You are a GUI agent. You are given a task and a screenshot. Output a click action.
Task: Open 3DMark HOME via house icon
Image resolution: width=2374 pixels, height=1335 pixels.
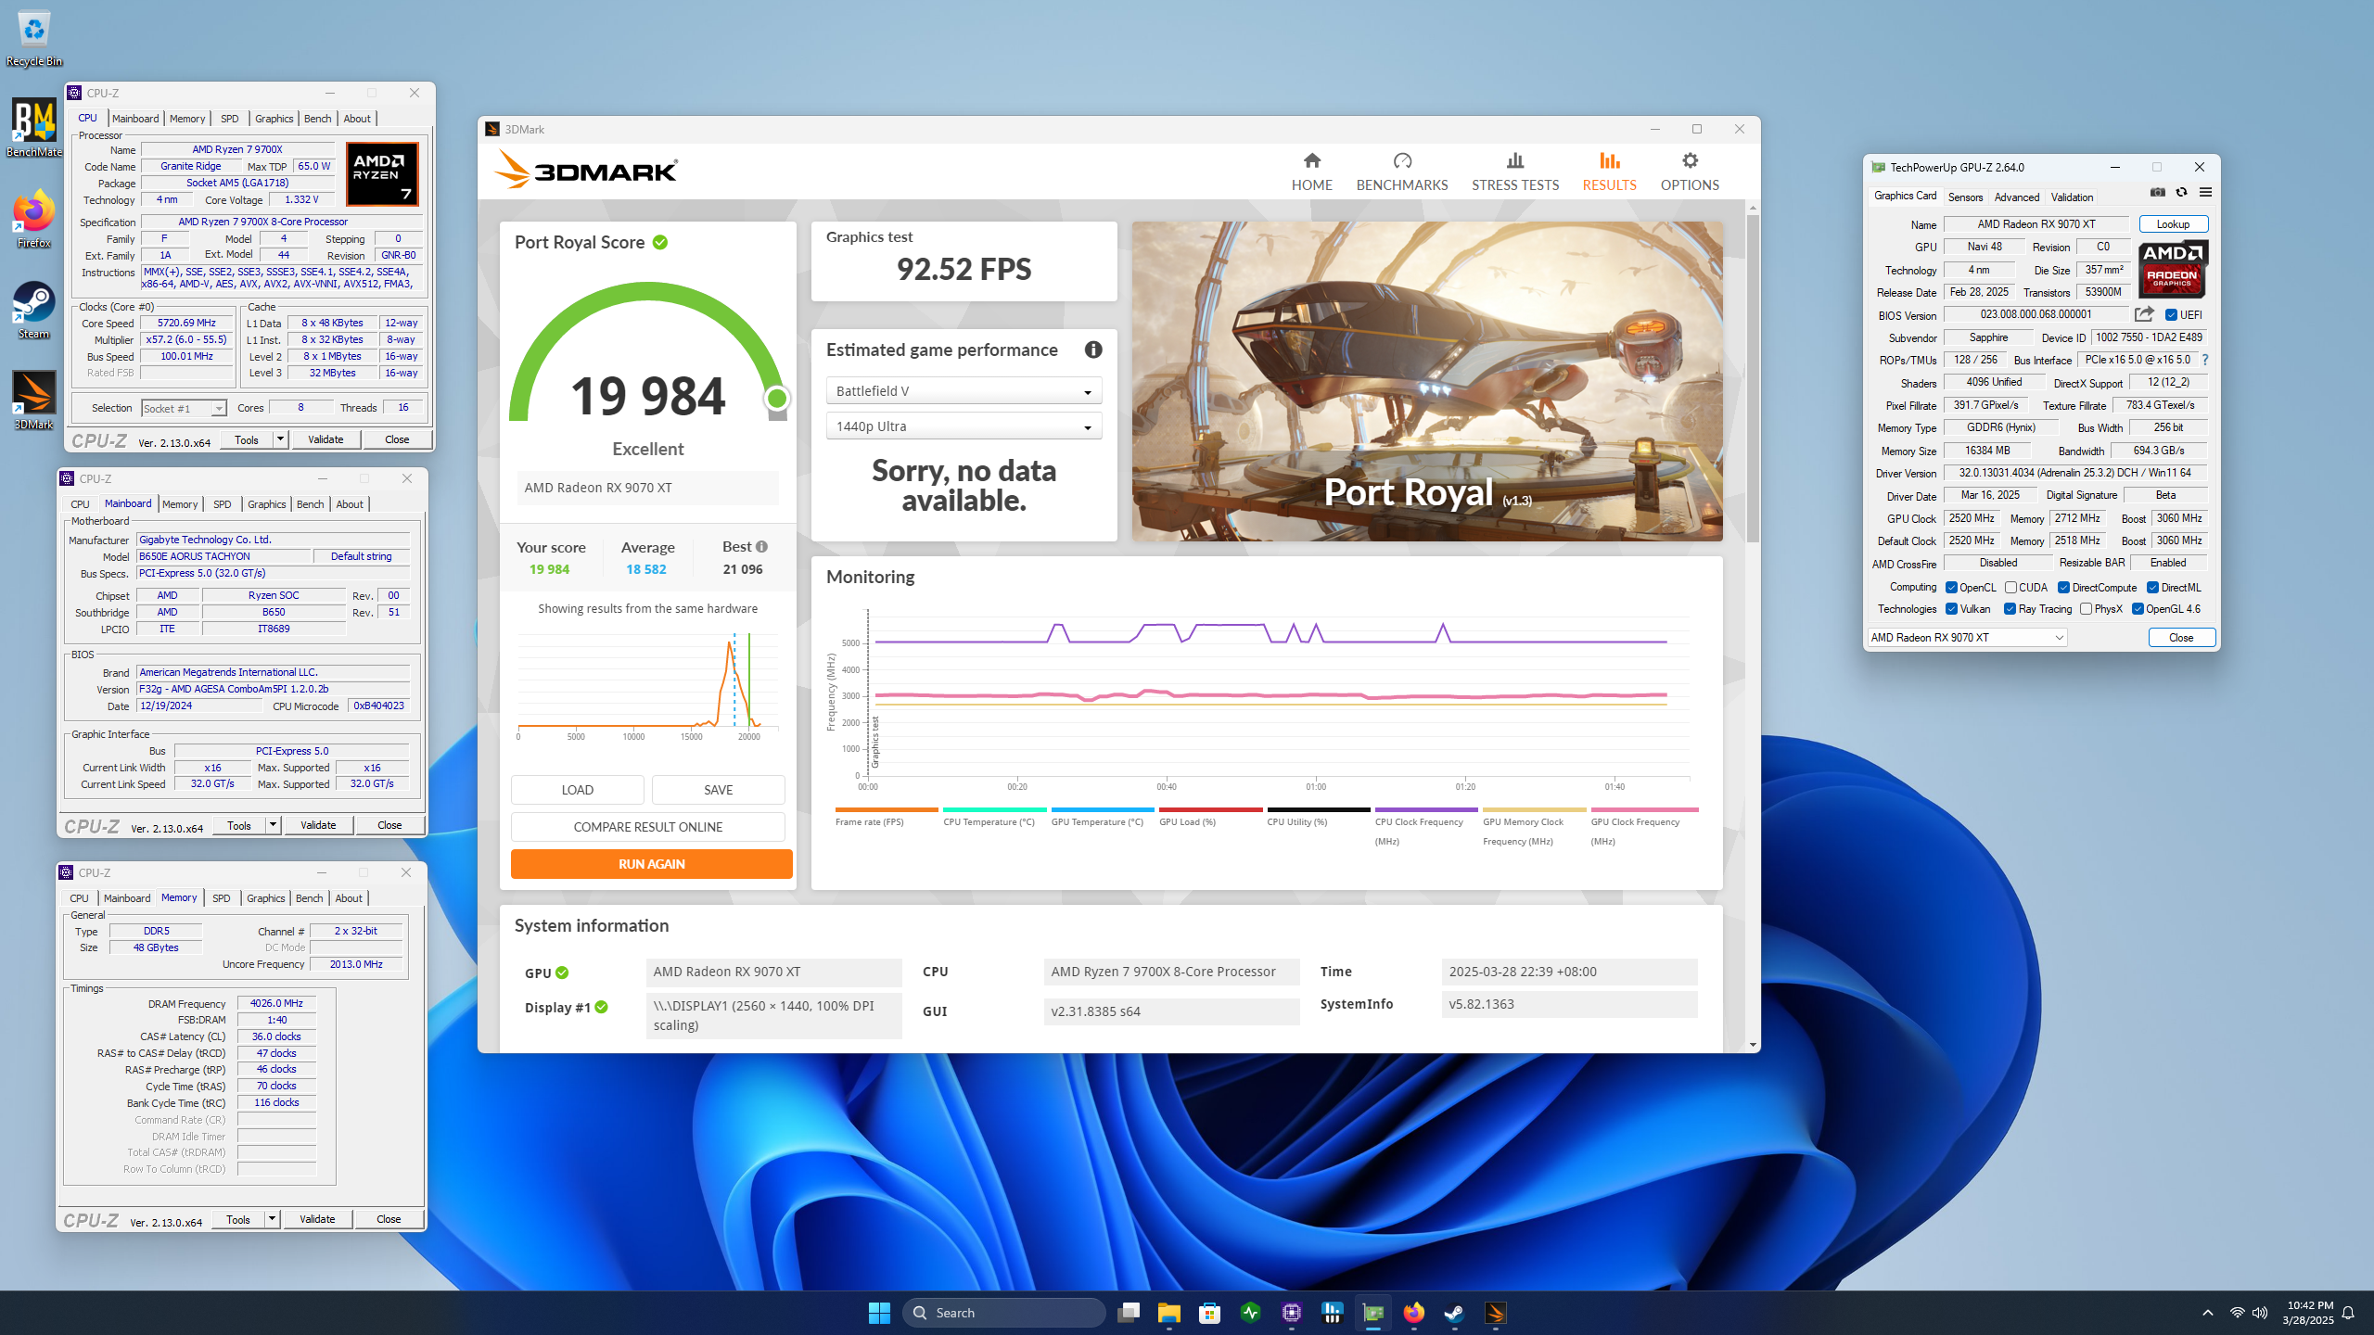coord(1311,160)
